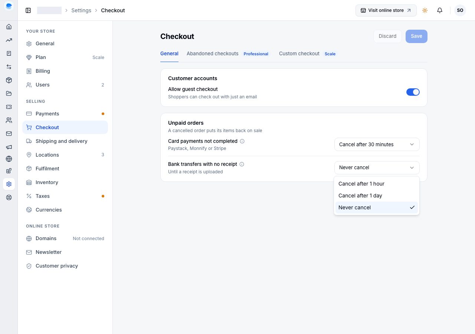Click the blue app logo at top left

9,6
